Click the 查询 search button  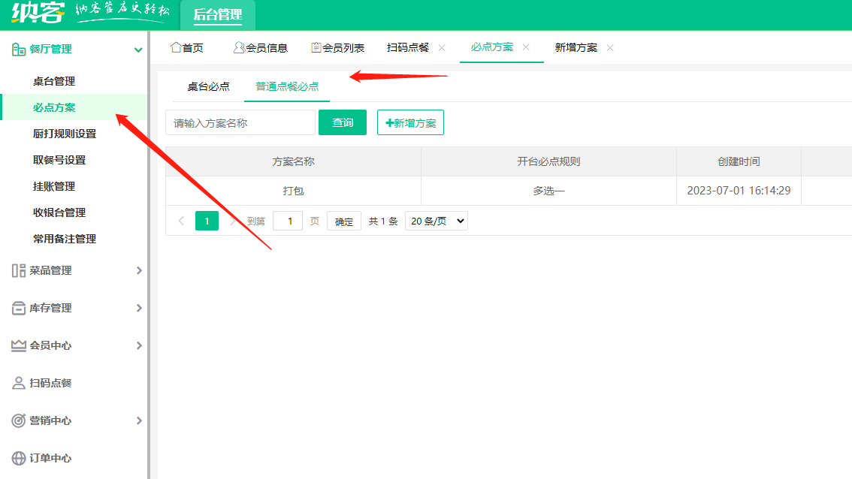pos(343,122)
